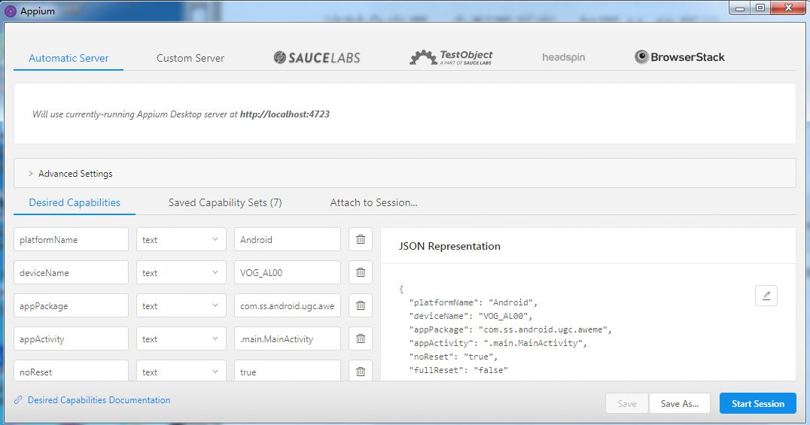Click the noReset true value field
The height and width of the screenshot is (425, 810).
point(288,372)
